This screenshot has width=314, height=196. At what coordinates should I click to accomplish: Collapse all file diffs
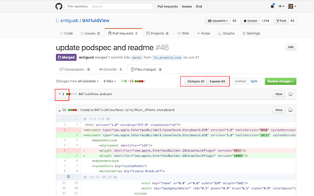coord(196,81)
